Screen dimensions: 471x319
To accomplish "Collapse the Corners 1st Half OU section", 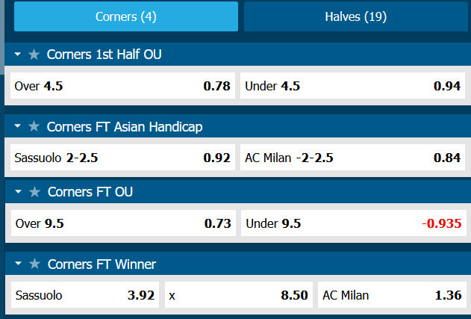I will [x=18, y=55].
